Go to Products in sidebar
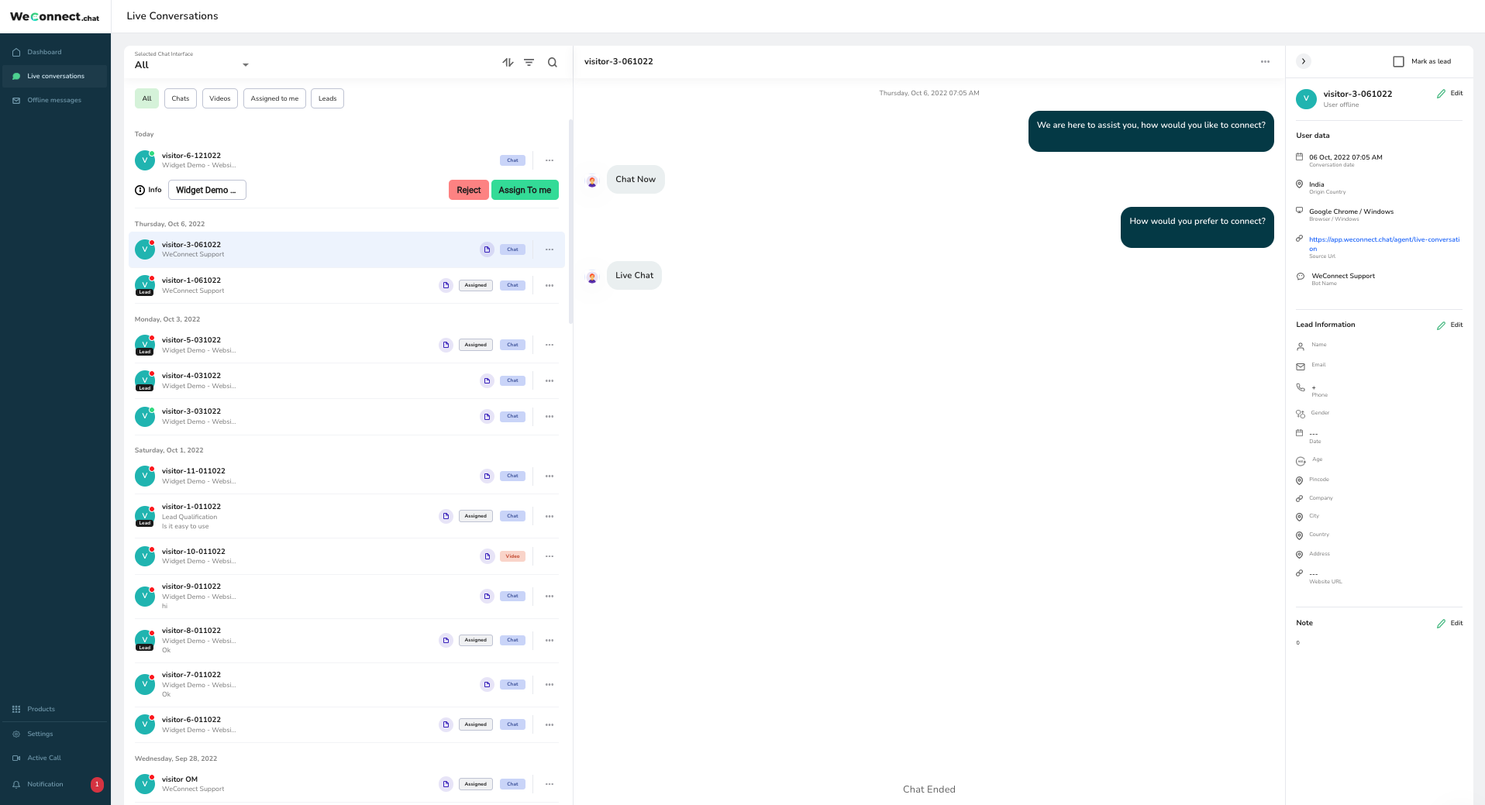Screen dimensions: 1485x805 (x=54, y=709)
